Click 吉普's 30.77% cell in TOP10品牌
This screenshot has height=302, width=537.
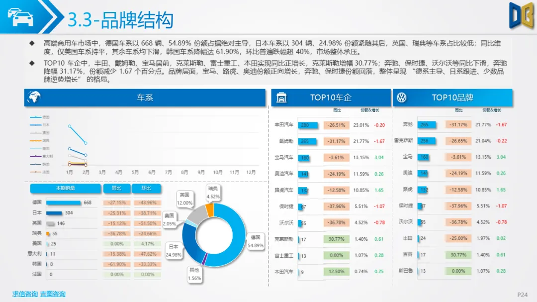point(458,255)
